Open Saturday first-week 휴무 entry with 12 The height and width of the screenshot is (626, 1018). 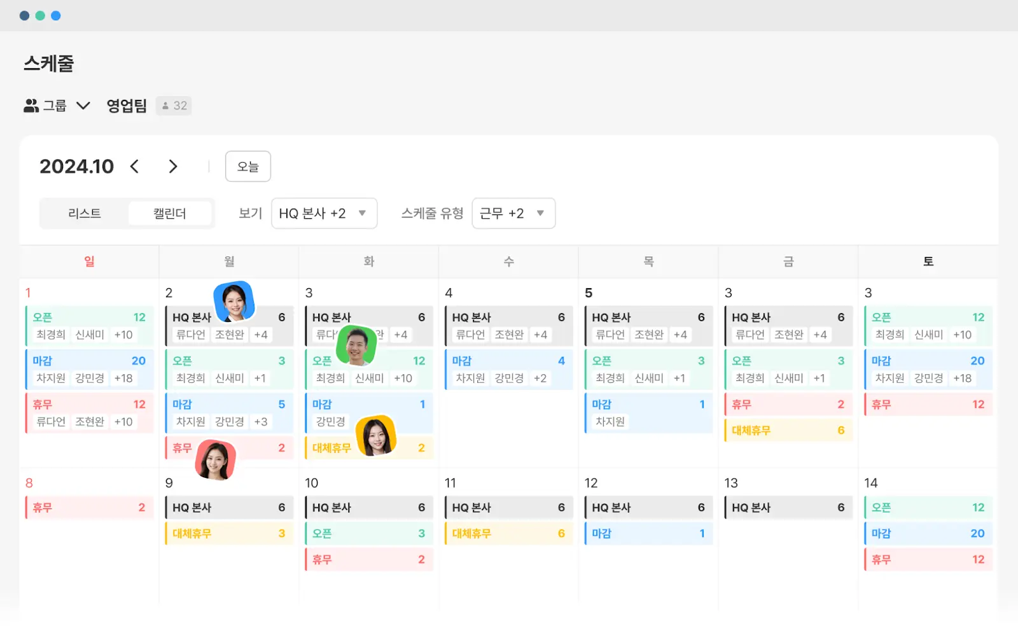tap(928, 405)
